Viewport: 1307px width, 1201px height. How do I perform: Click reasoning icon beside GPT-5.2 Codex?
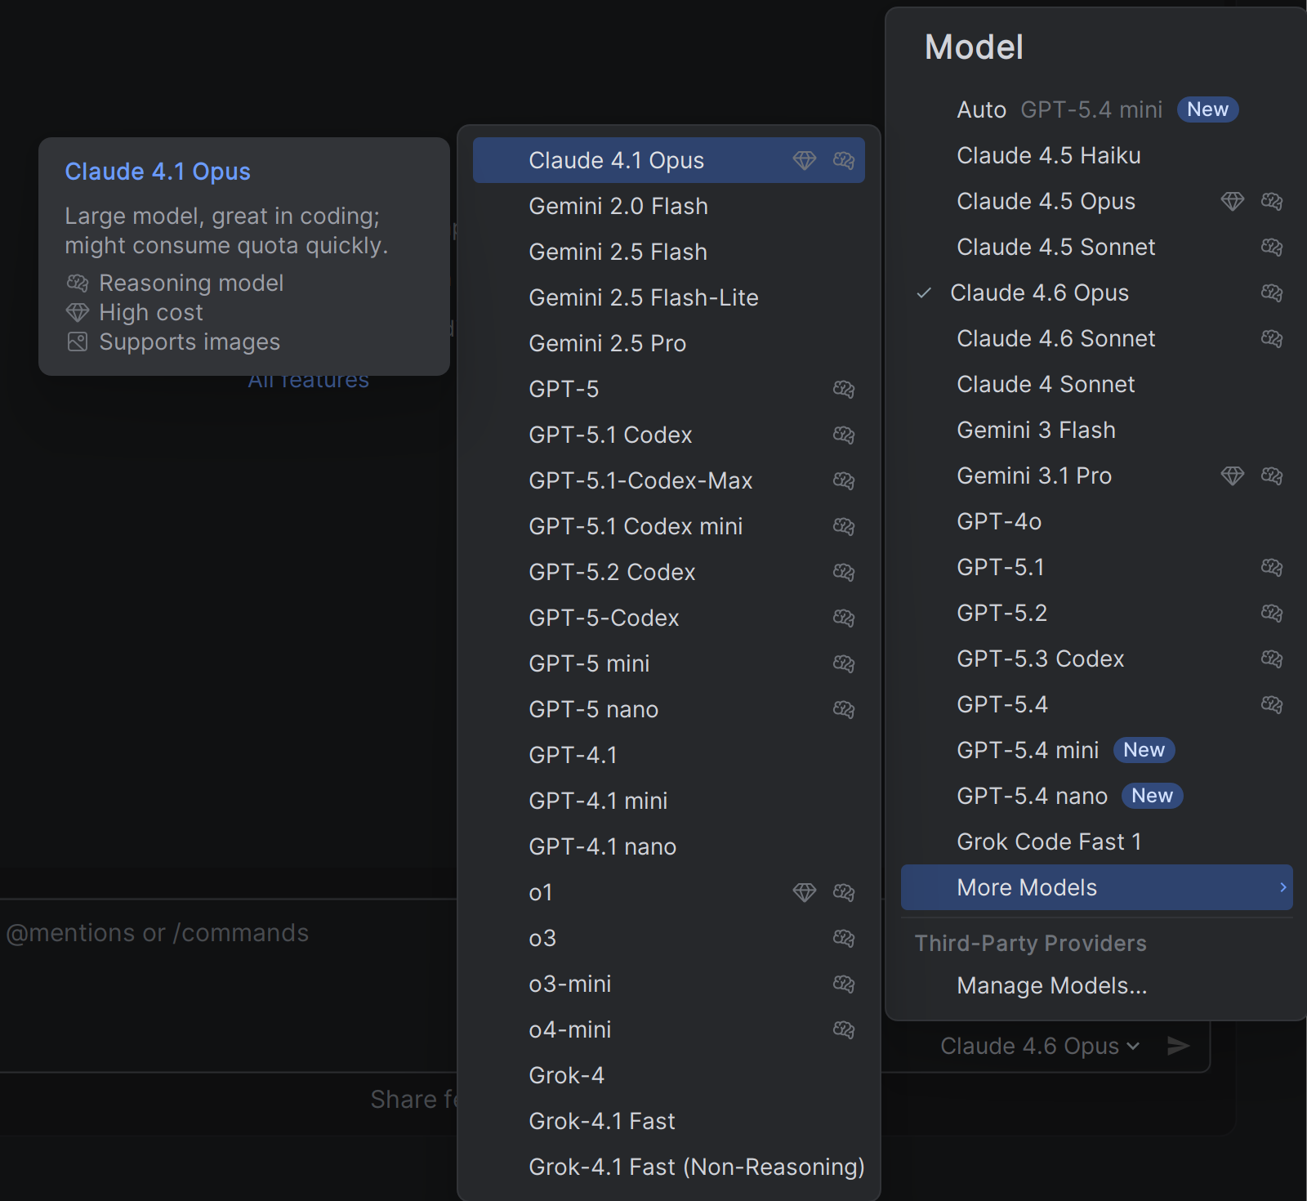pos(844,572)
